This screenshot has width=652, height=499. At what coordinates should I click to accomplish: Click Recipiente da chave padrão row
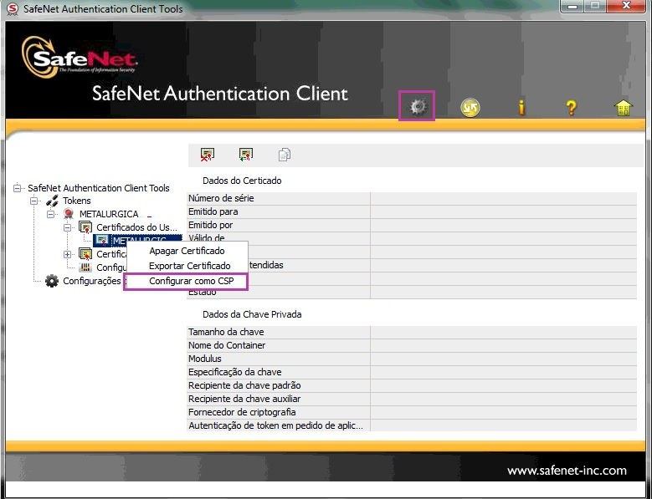click(x=412, y=385)
